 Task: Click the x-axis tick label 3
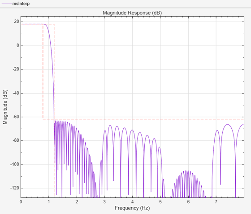click(104, 202)
